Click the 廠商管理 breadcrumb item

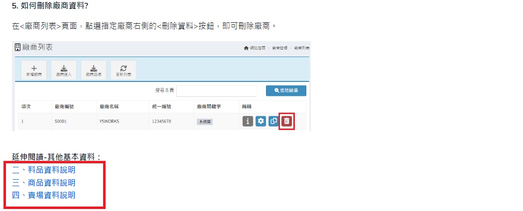279,48
